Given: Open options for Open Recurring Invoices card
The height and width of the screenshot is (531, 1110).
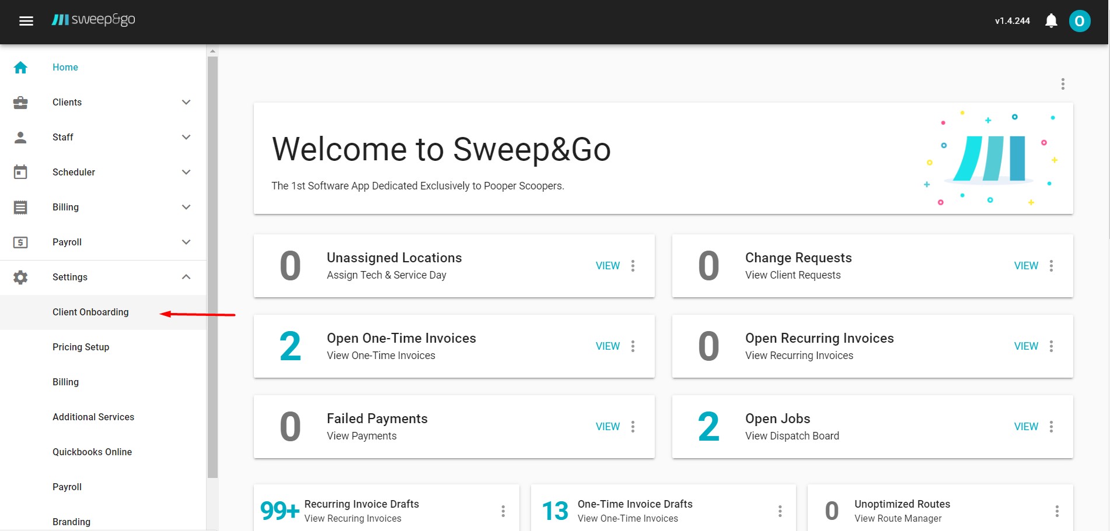Looking at the screenshot, I should tap(1051, 346).
